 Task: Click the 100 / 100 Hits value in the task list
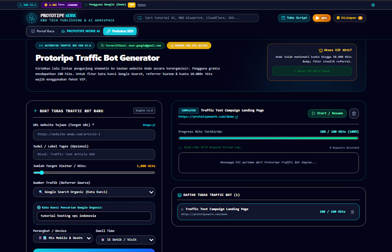coord(332,212)
